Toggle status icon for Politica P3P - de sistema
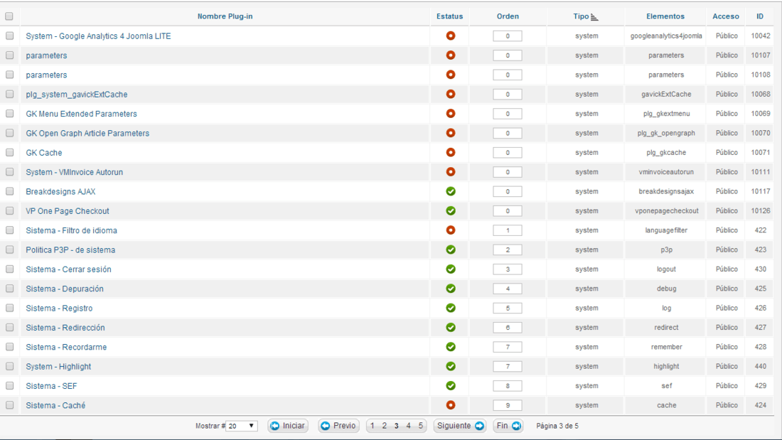This screenshot has width=782, height=440. (450, 250)
